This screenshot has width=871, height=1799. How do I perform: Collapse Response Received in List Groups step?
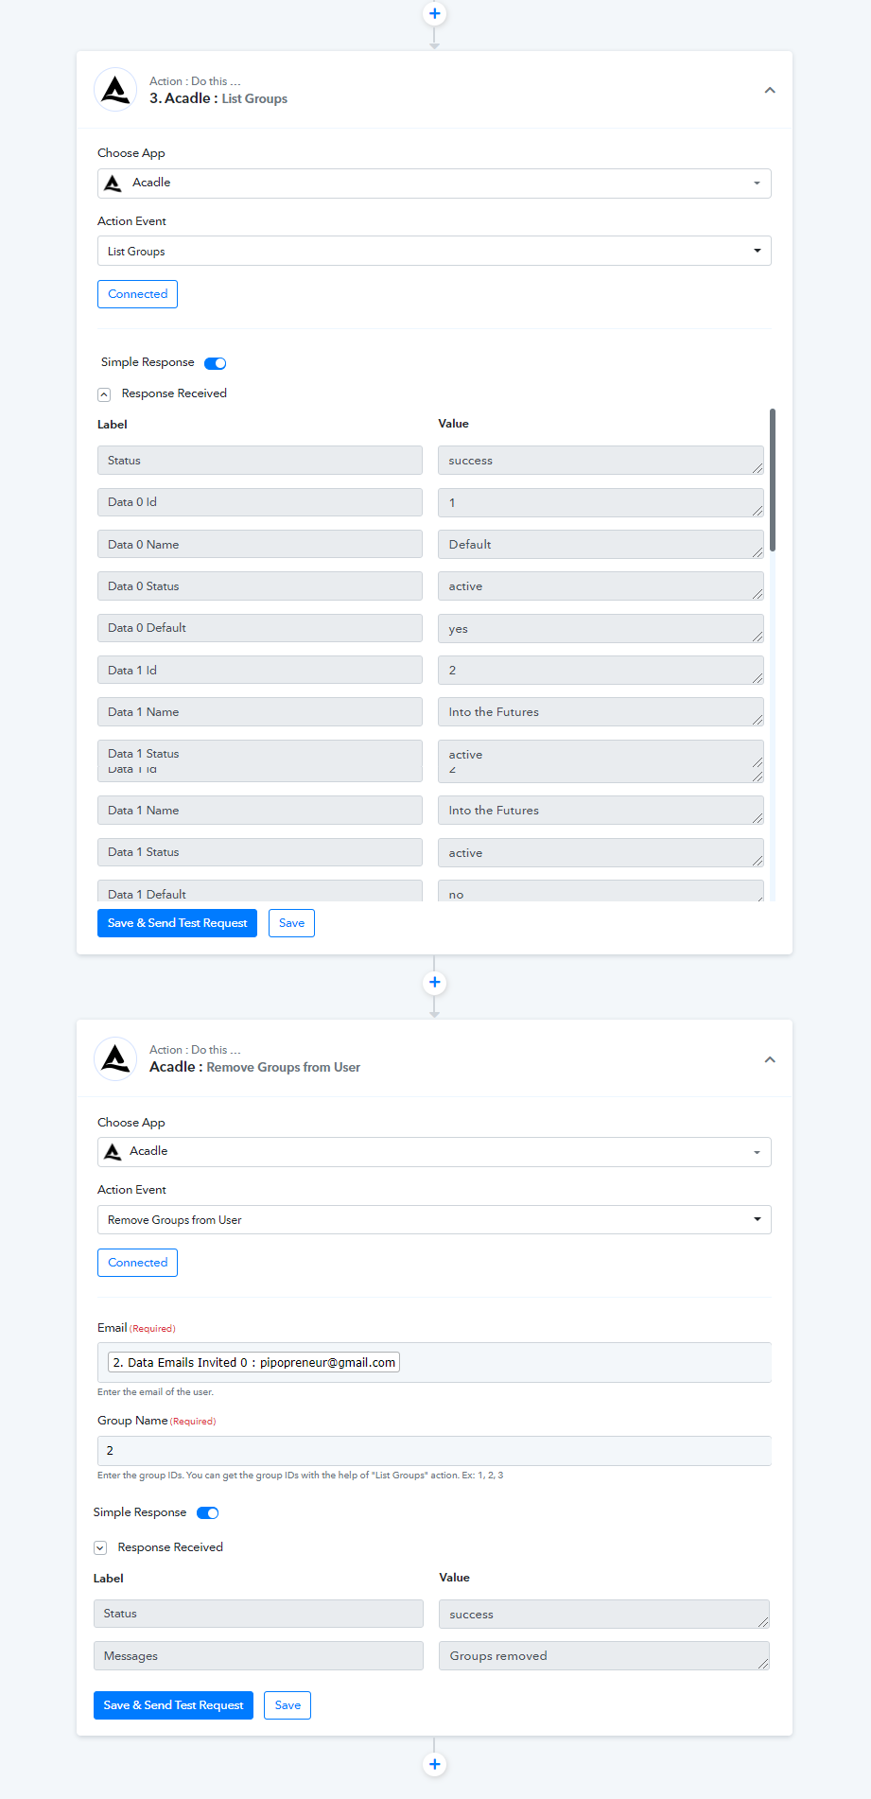[x=104, y=394]
